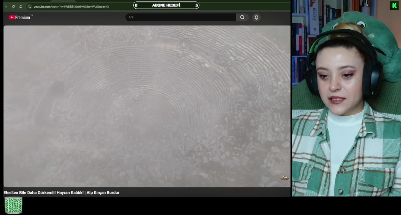Image resolution: width=401 pixels, height=215 pixels.
Task: Click the Kick logo in corner
Action: tap(394, 6)
